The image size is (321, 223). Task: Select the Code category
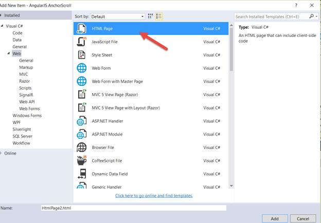tap(17, 33)
